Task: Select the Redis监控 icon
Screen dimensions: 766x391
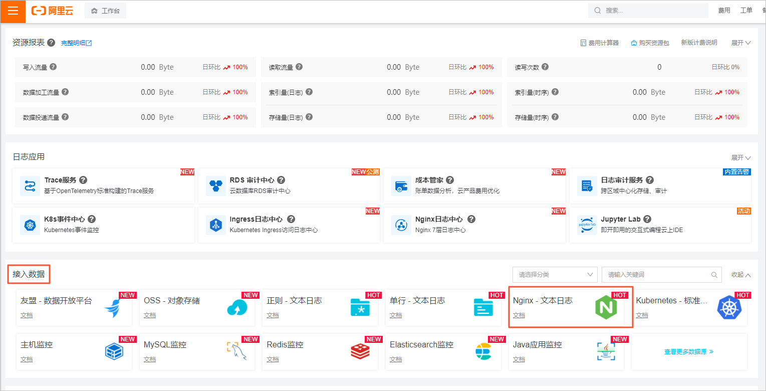Action: 360,351
